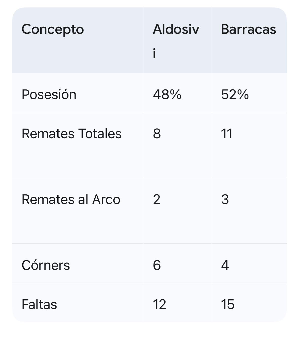Click Barracas's 52% possession value

coord(235,95)
